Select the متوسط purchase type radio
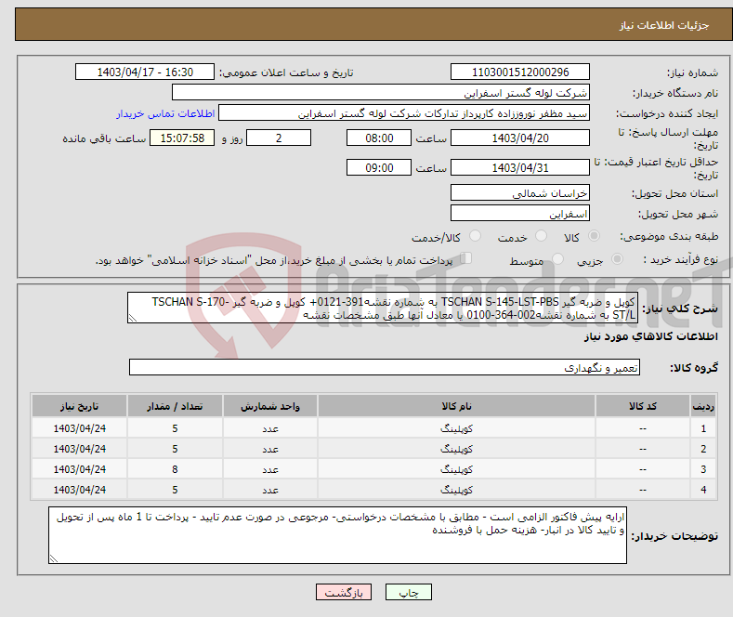 557,258
